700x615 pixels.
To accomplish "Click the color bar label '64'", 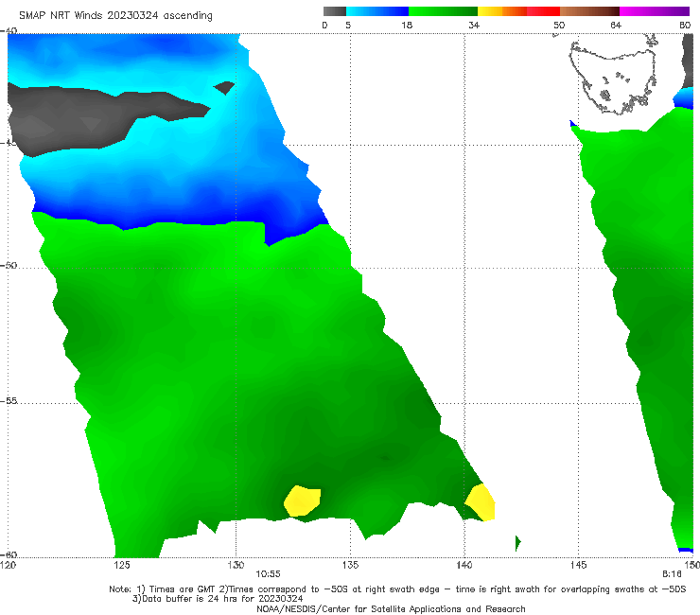I will point(616,26).
